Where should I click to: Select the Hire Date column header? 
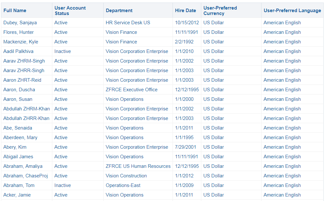coord(185,11)
